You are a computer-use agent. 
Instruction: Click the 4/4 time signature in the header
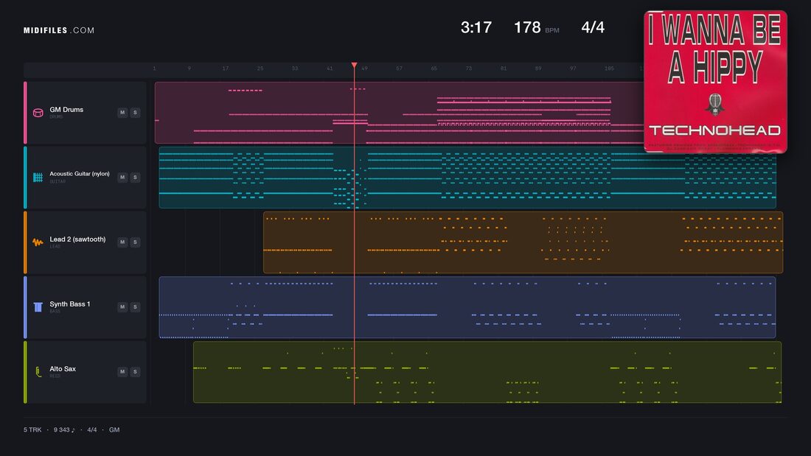pyautogui.click(x=593, y=27)
